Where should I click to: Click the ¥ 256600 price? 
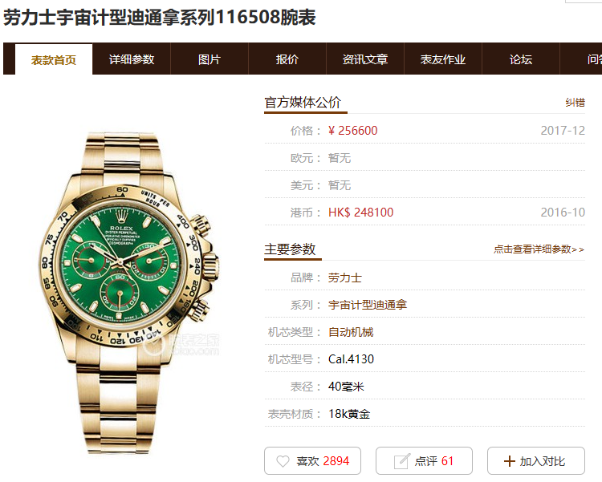[x=353, y=131]
